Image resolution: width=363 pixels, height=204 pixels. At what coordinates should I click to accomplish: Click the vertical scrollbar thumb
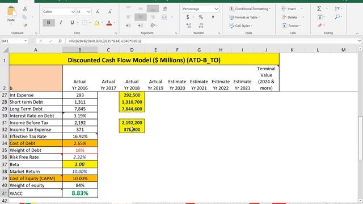point(360,138)
